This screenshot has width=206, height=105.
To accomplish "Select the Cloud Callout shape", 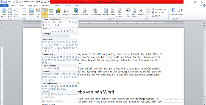I will coord(52,94).
